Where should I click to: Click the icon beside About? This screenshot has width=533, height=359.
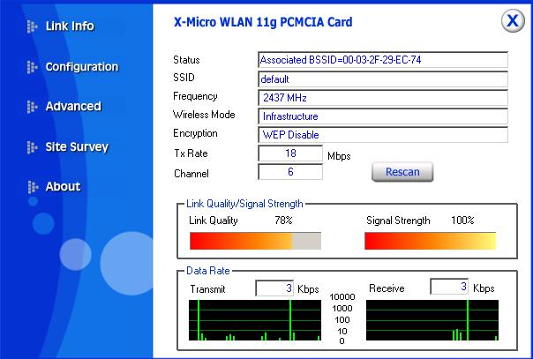[32, 187]
